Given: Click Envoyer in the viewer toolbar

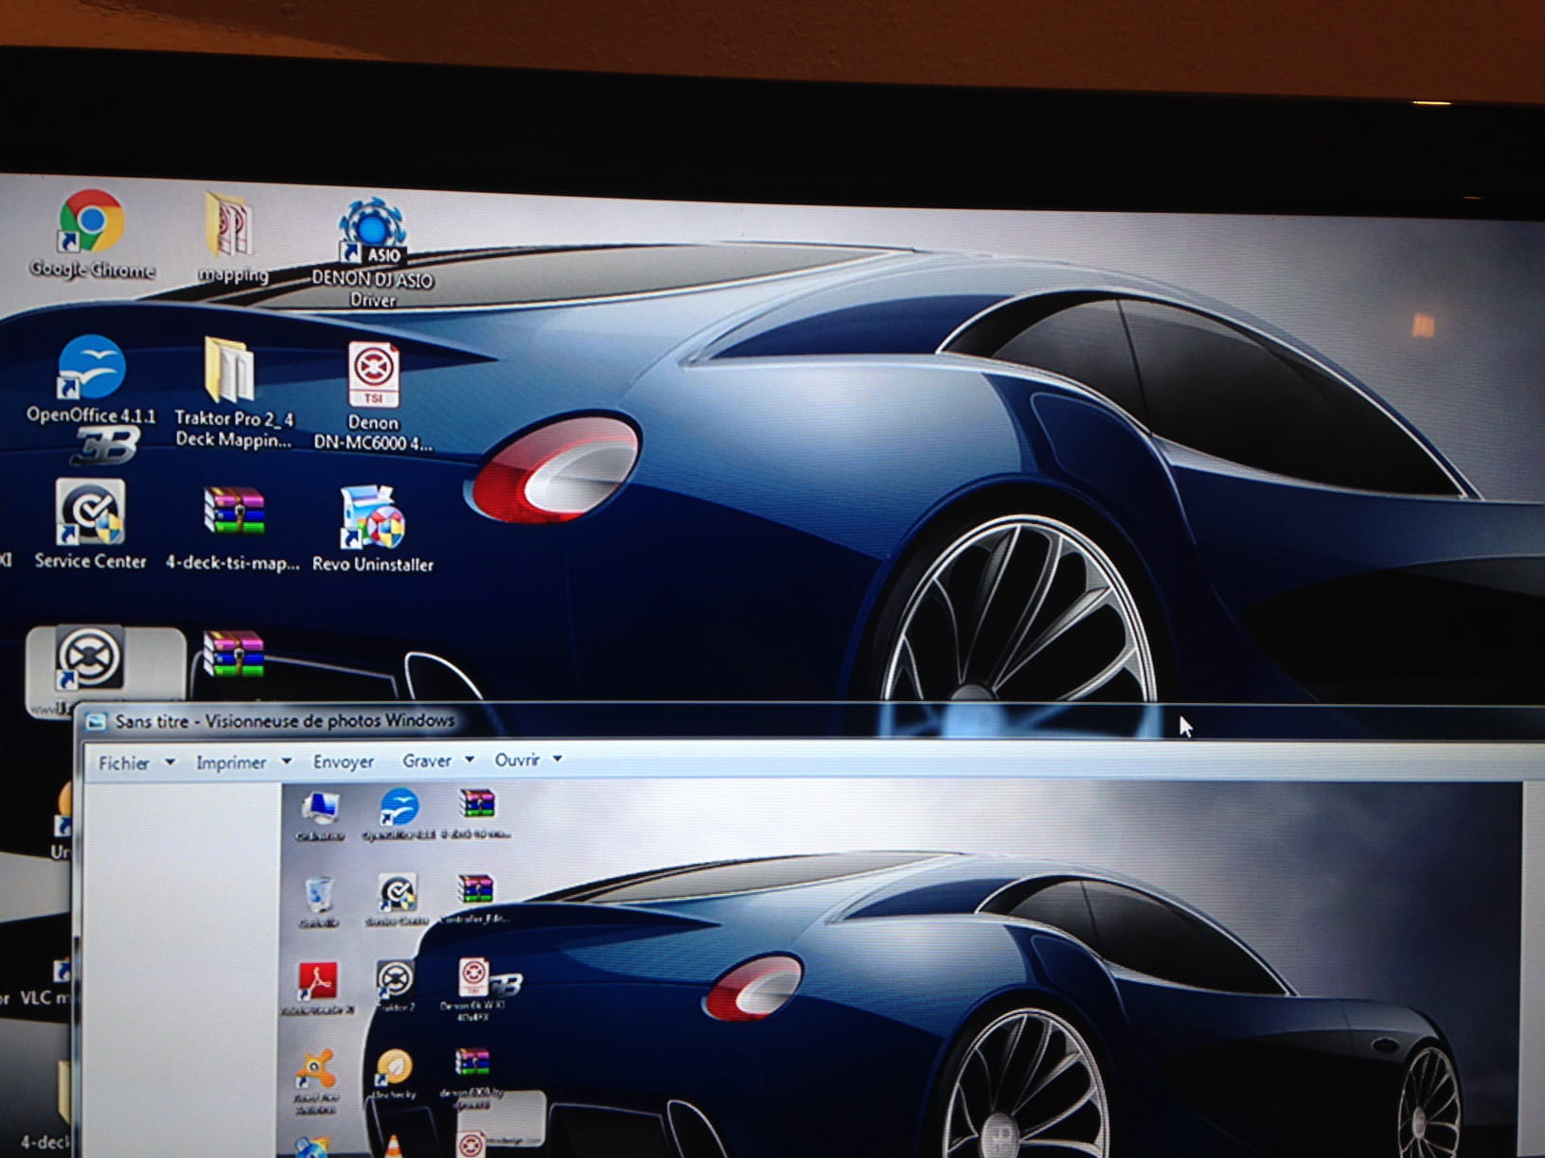Looking at the screenshot, I should pyautogui.click(x=343, y=762).
